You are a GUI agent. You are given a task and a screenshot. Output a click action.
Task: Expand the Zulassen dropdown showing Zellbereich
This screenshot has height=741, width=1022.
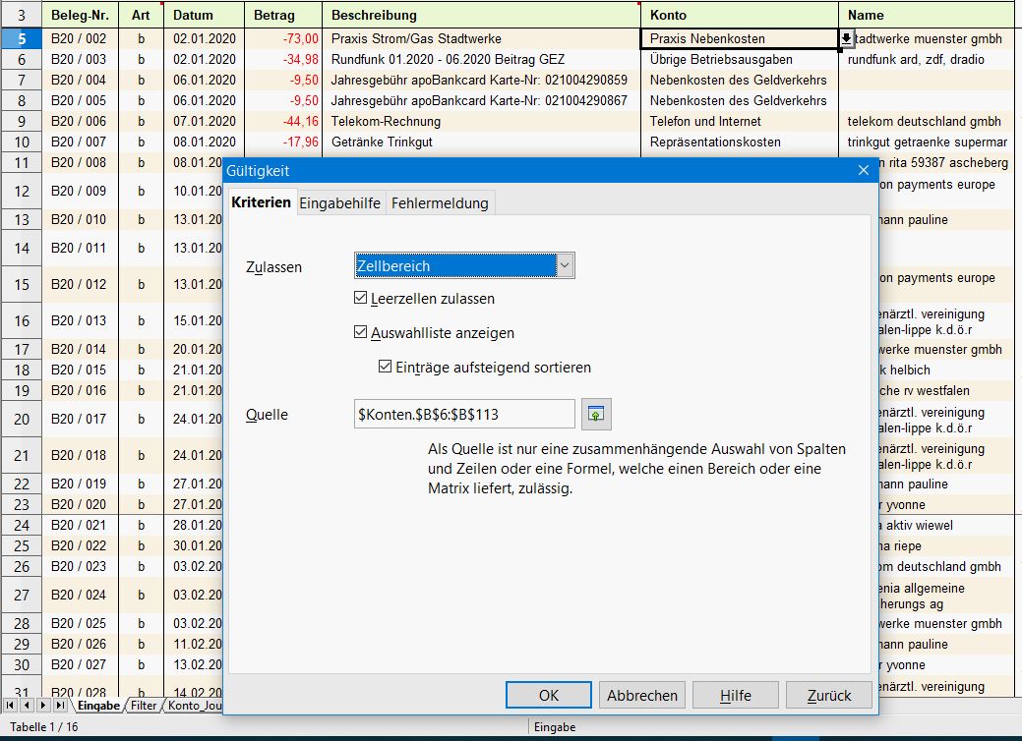click(x=564, y=265)
